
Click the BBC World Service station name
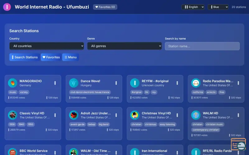[34, 151]
